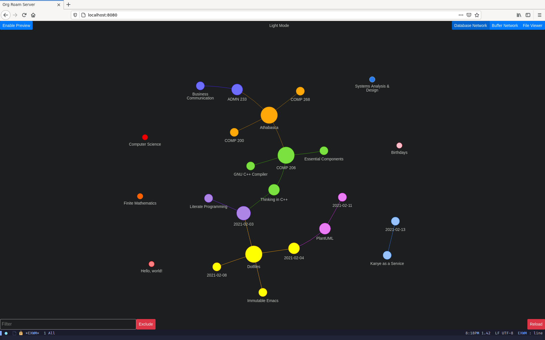This screenshot has height=340, width=545.
Task: Switch to Buffer Network view
Action: click(505, 25)
